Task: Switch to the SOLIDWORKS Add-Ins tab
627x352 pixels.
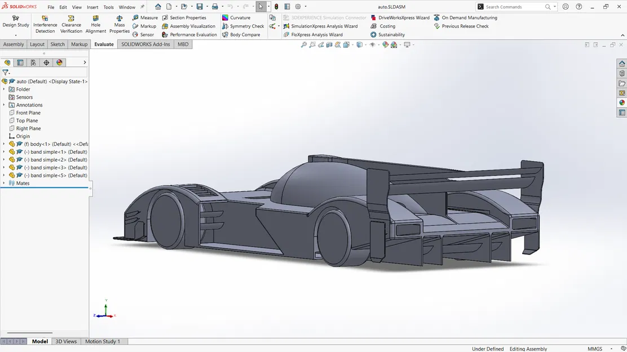Action: (145, 44)
